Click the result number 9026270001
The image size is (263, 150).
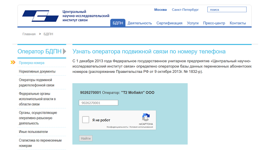[90, 93]
